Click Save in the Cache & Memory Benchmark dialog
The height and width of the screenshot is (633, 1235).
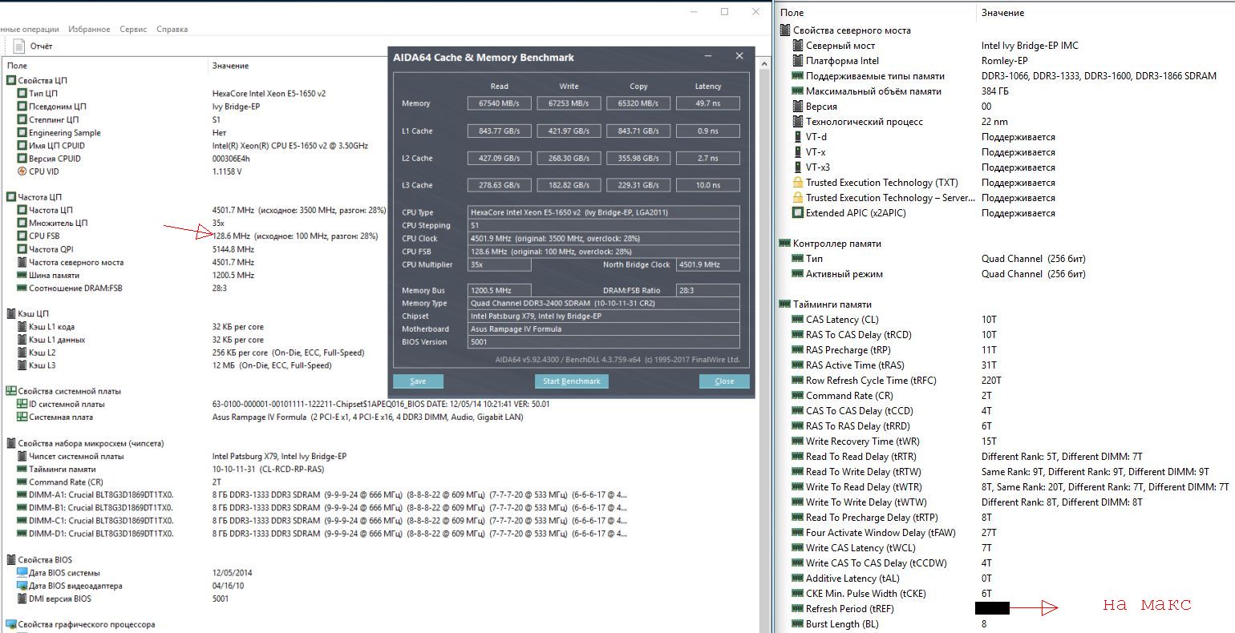pyautogui.click(x=418, y=381)
